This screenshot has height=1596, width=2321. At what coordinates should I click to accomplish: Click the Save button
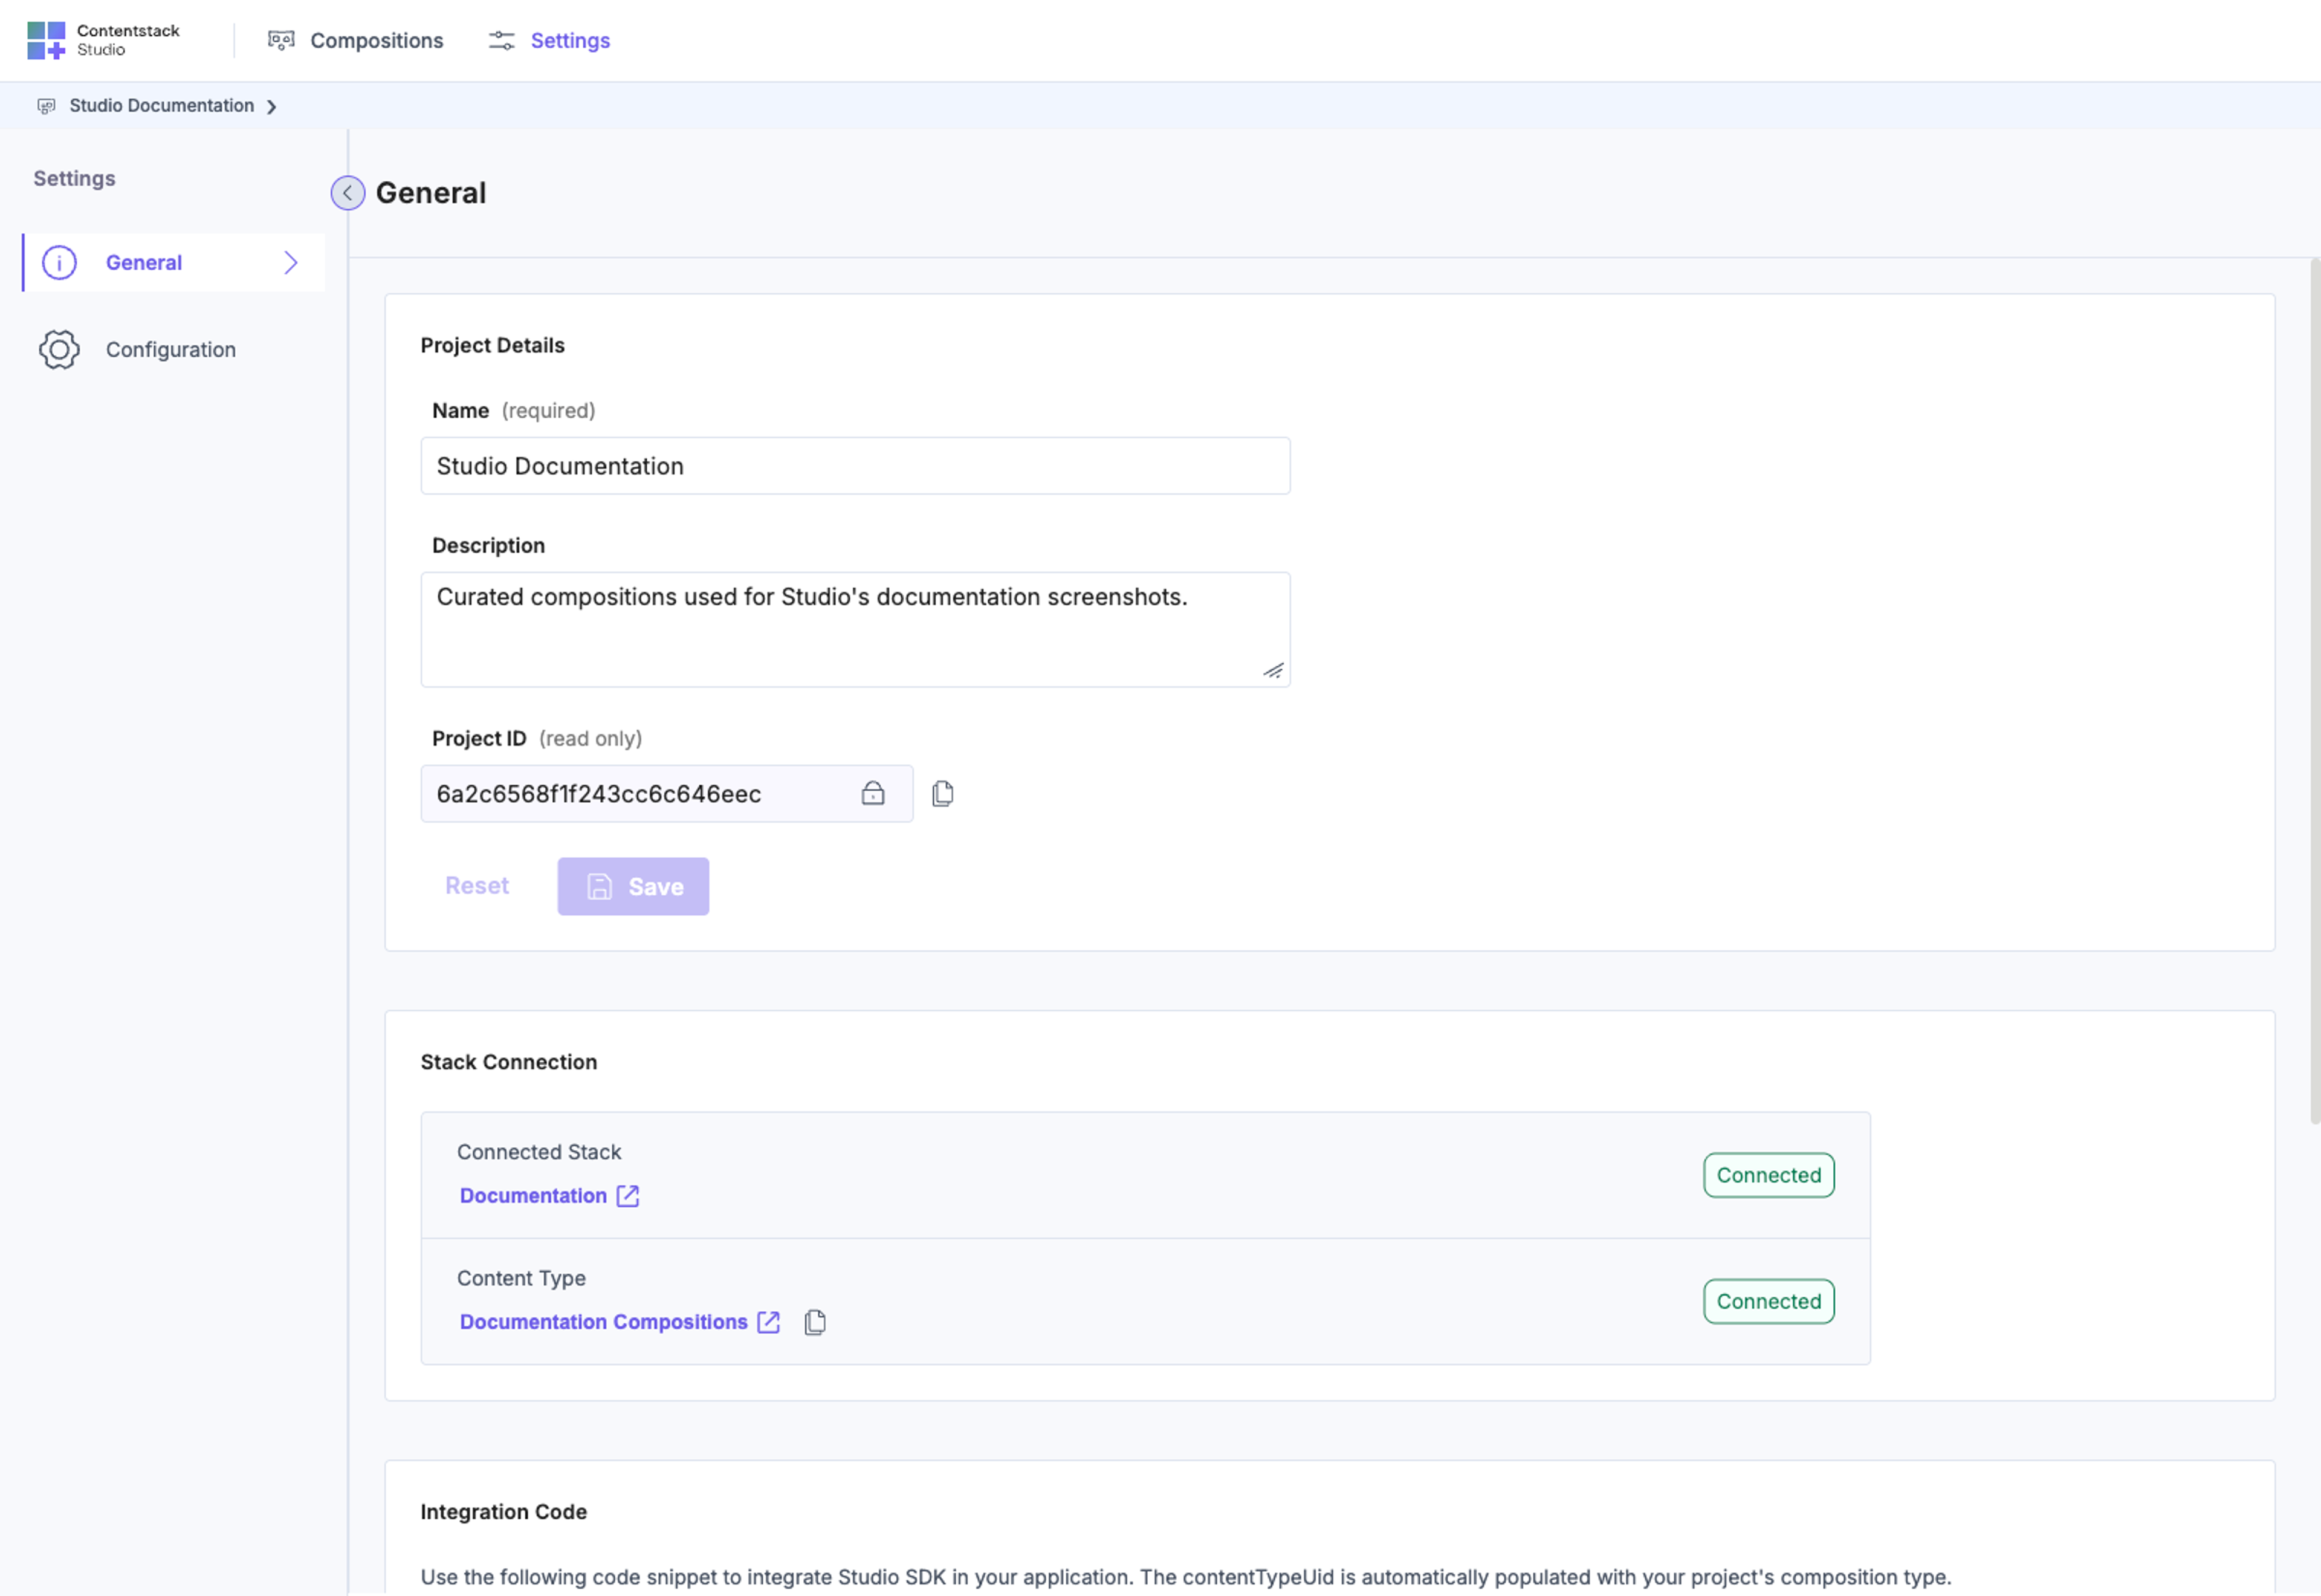pos(633,887)
